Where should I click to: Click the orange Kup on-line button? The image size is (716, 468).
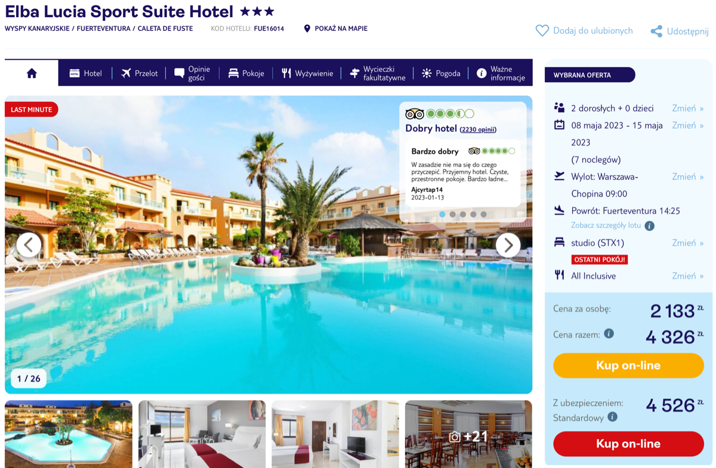[628, 365]
